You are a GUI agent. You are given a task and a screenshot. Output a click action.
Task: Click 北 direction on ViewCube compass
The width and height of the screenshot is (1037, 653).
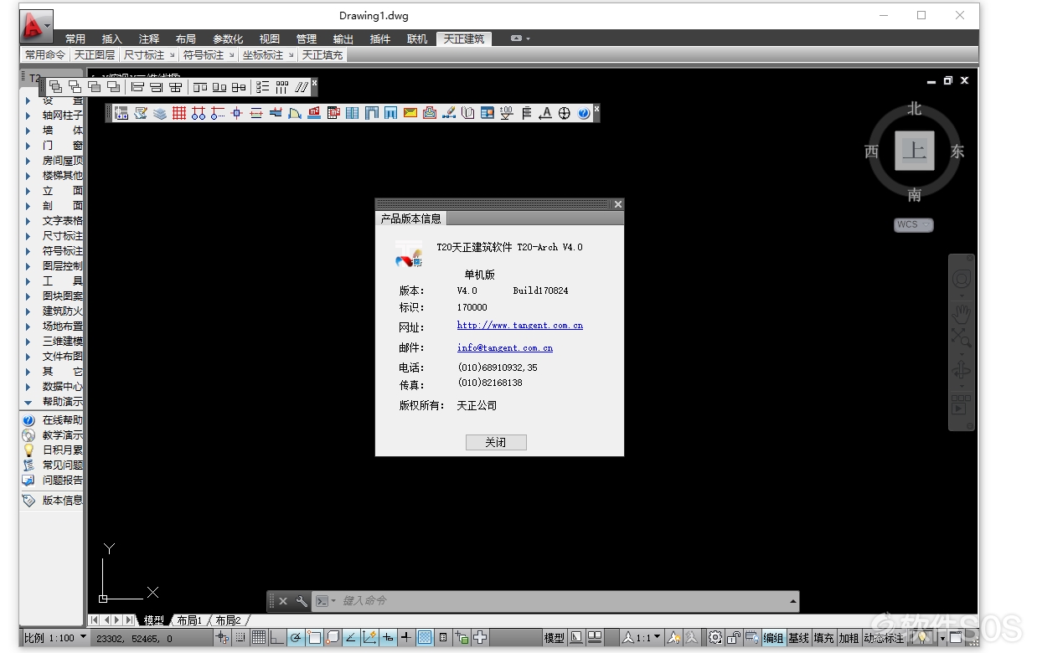click(x=914, y=109)
